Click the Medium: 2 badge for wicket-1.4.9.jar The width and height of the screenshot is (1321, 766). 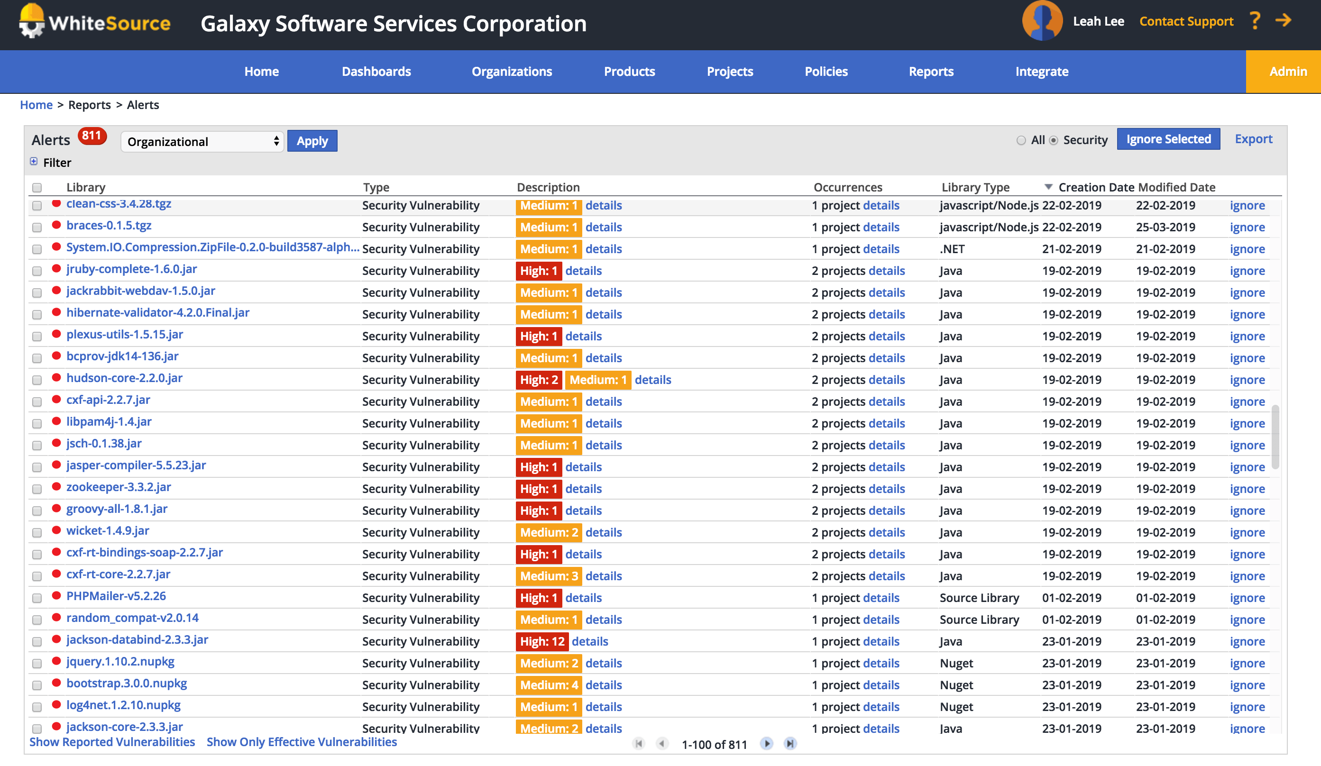[x=549, y=532]
